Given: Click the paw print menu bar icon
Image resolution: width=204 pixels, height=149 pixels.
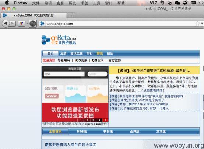Looking at the screenshot, I should [x=185, y=3].
